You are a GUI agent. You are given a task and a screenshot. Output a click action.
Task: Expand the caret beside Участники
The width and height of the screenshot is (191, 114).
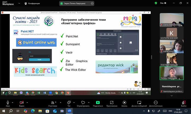[60, 102]
